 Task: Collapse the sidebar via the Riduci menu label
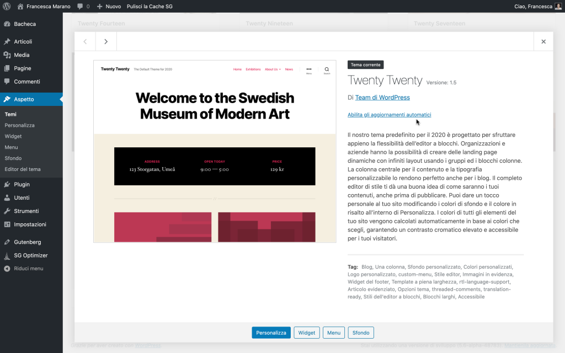click(x=29, y=269)
